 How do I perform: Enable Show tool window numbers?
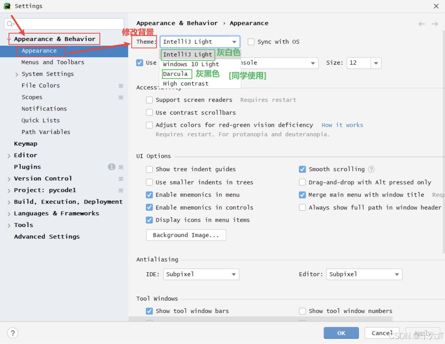click(302, 311)
